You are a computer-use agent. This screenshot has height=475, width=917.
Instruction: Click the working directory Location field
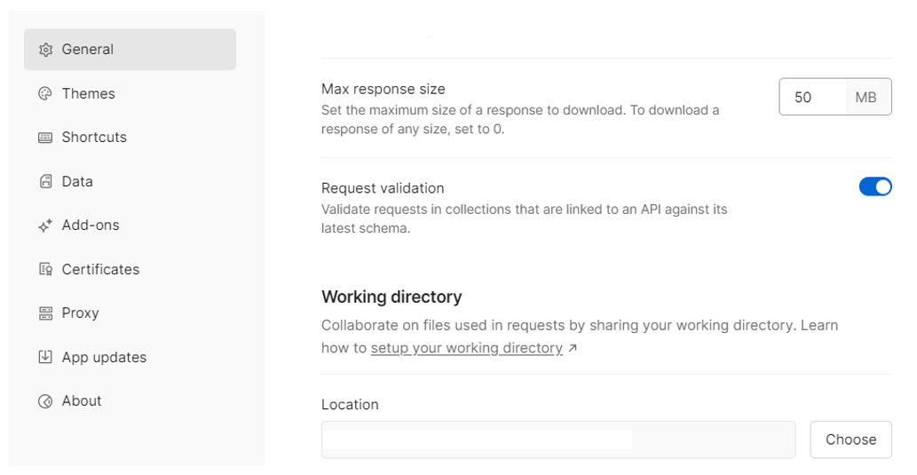pos(557,439)
